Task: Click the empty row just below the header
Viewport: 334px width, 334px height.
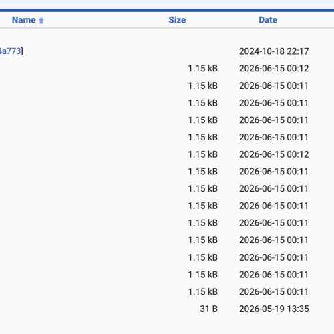Action: click(x=167, y=35)
